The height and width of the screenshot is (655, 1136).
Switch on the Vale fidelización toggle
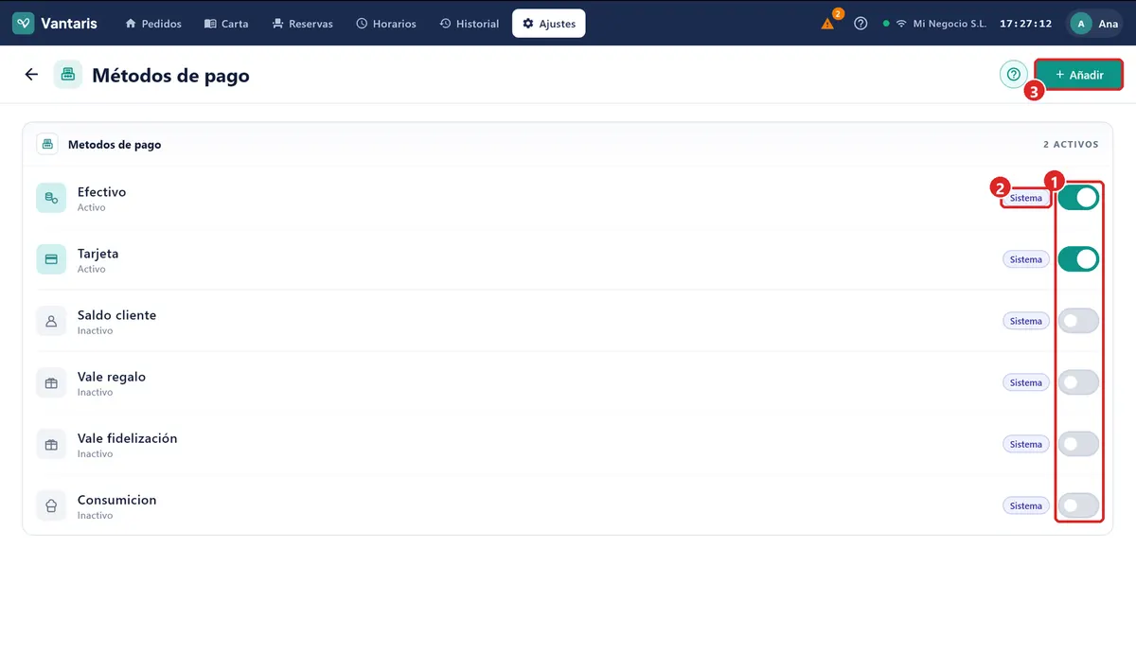point(1078,444)
